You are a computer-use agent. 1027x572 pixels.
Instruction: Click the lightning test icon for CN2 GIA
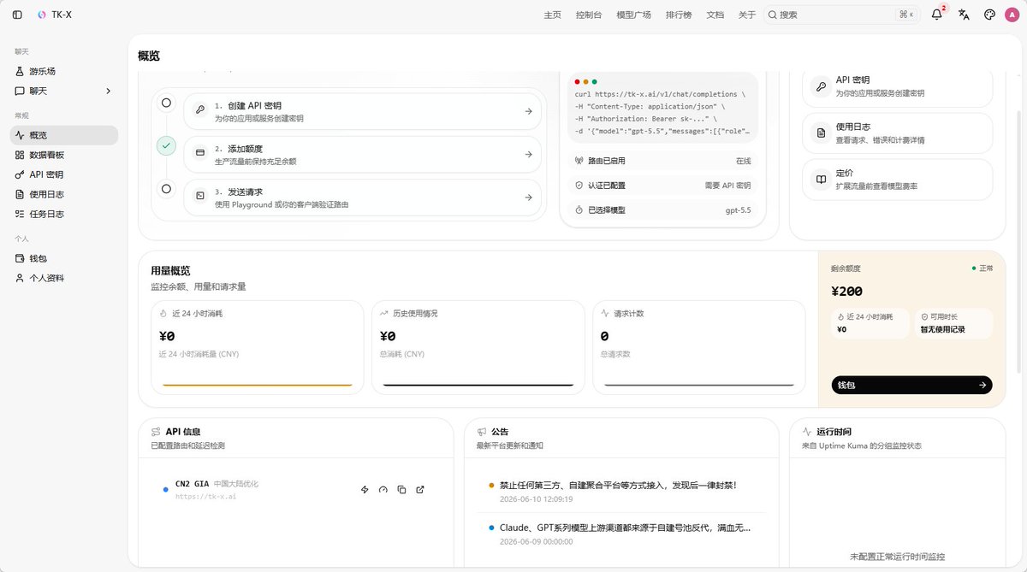click(x=365, y=490)
